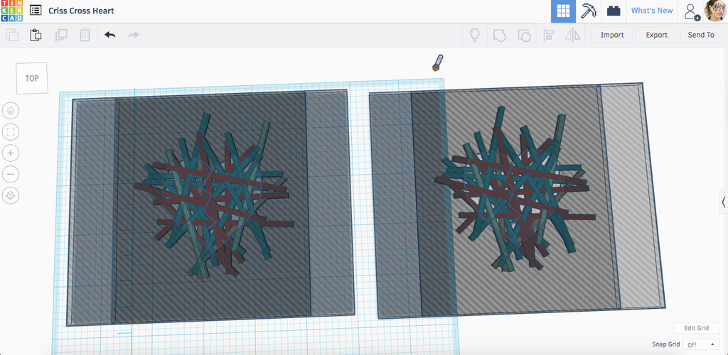Click the Criss Cross Heart title

coord(81,11)
